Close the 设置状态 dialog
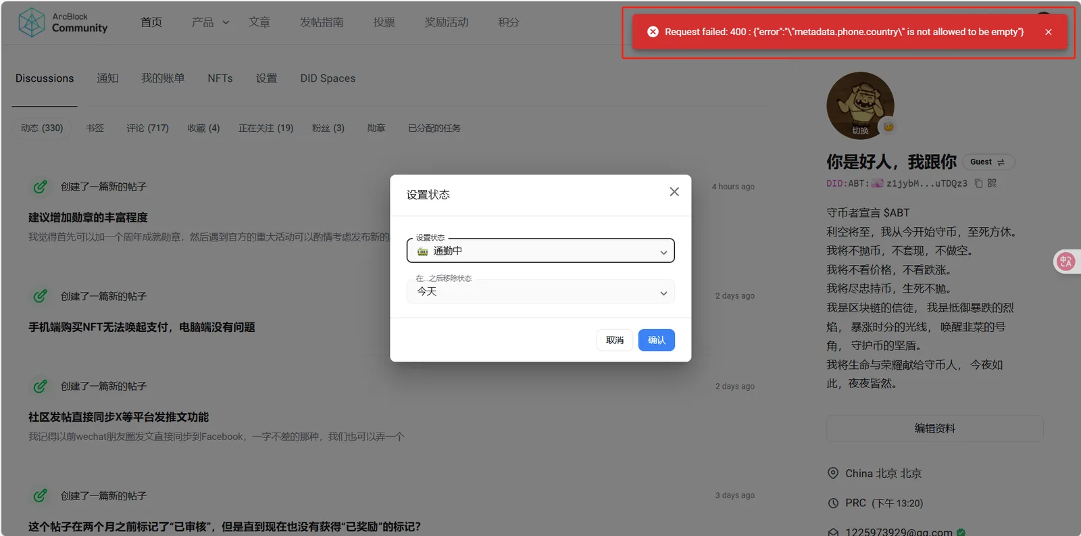This screenshot has width=1081, height=536. (x=674, y=192)
